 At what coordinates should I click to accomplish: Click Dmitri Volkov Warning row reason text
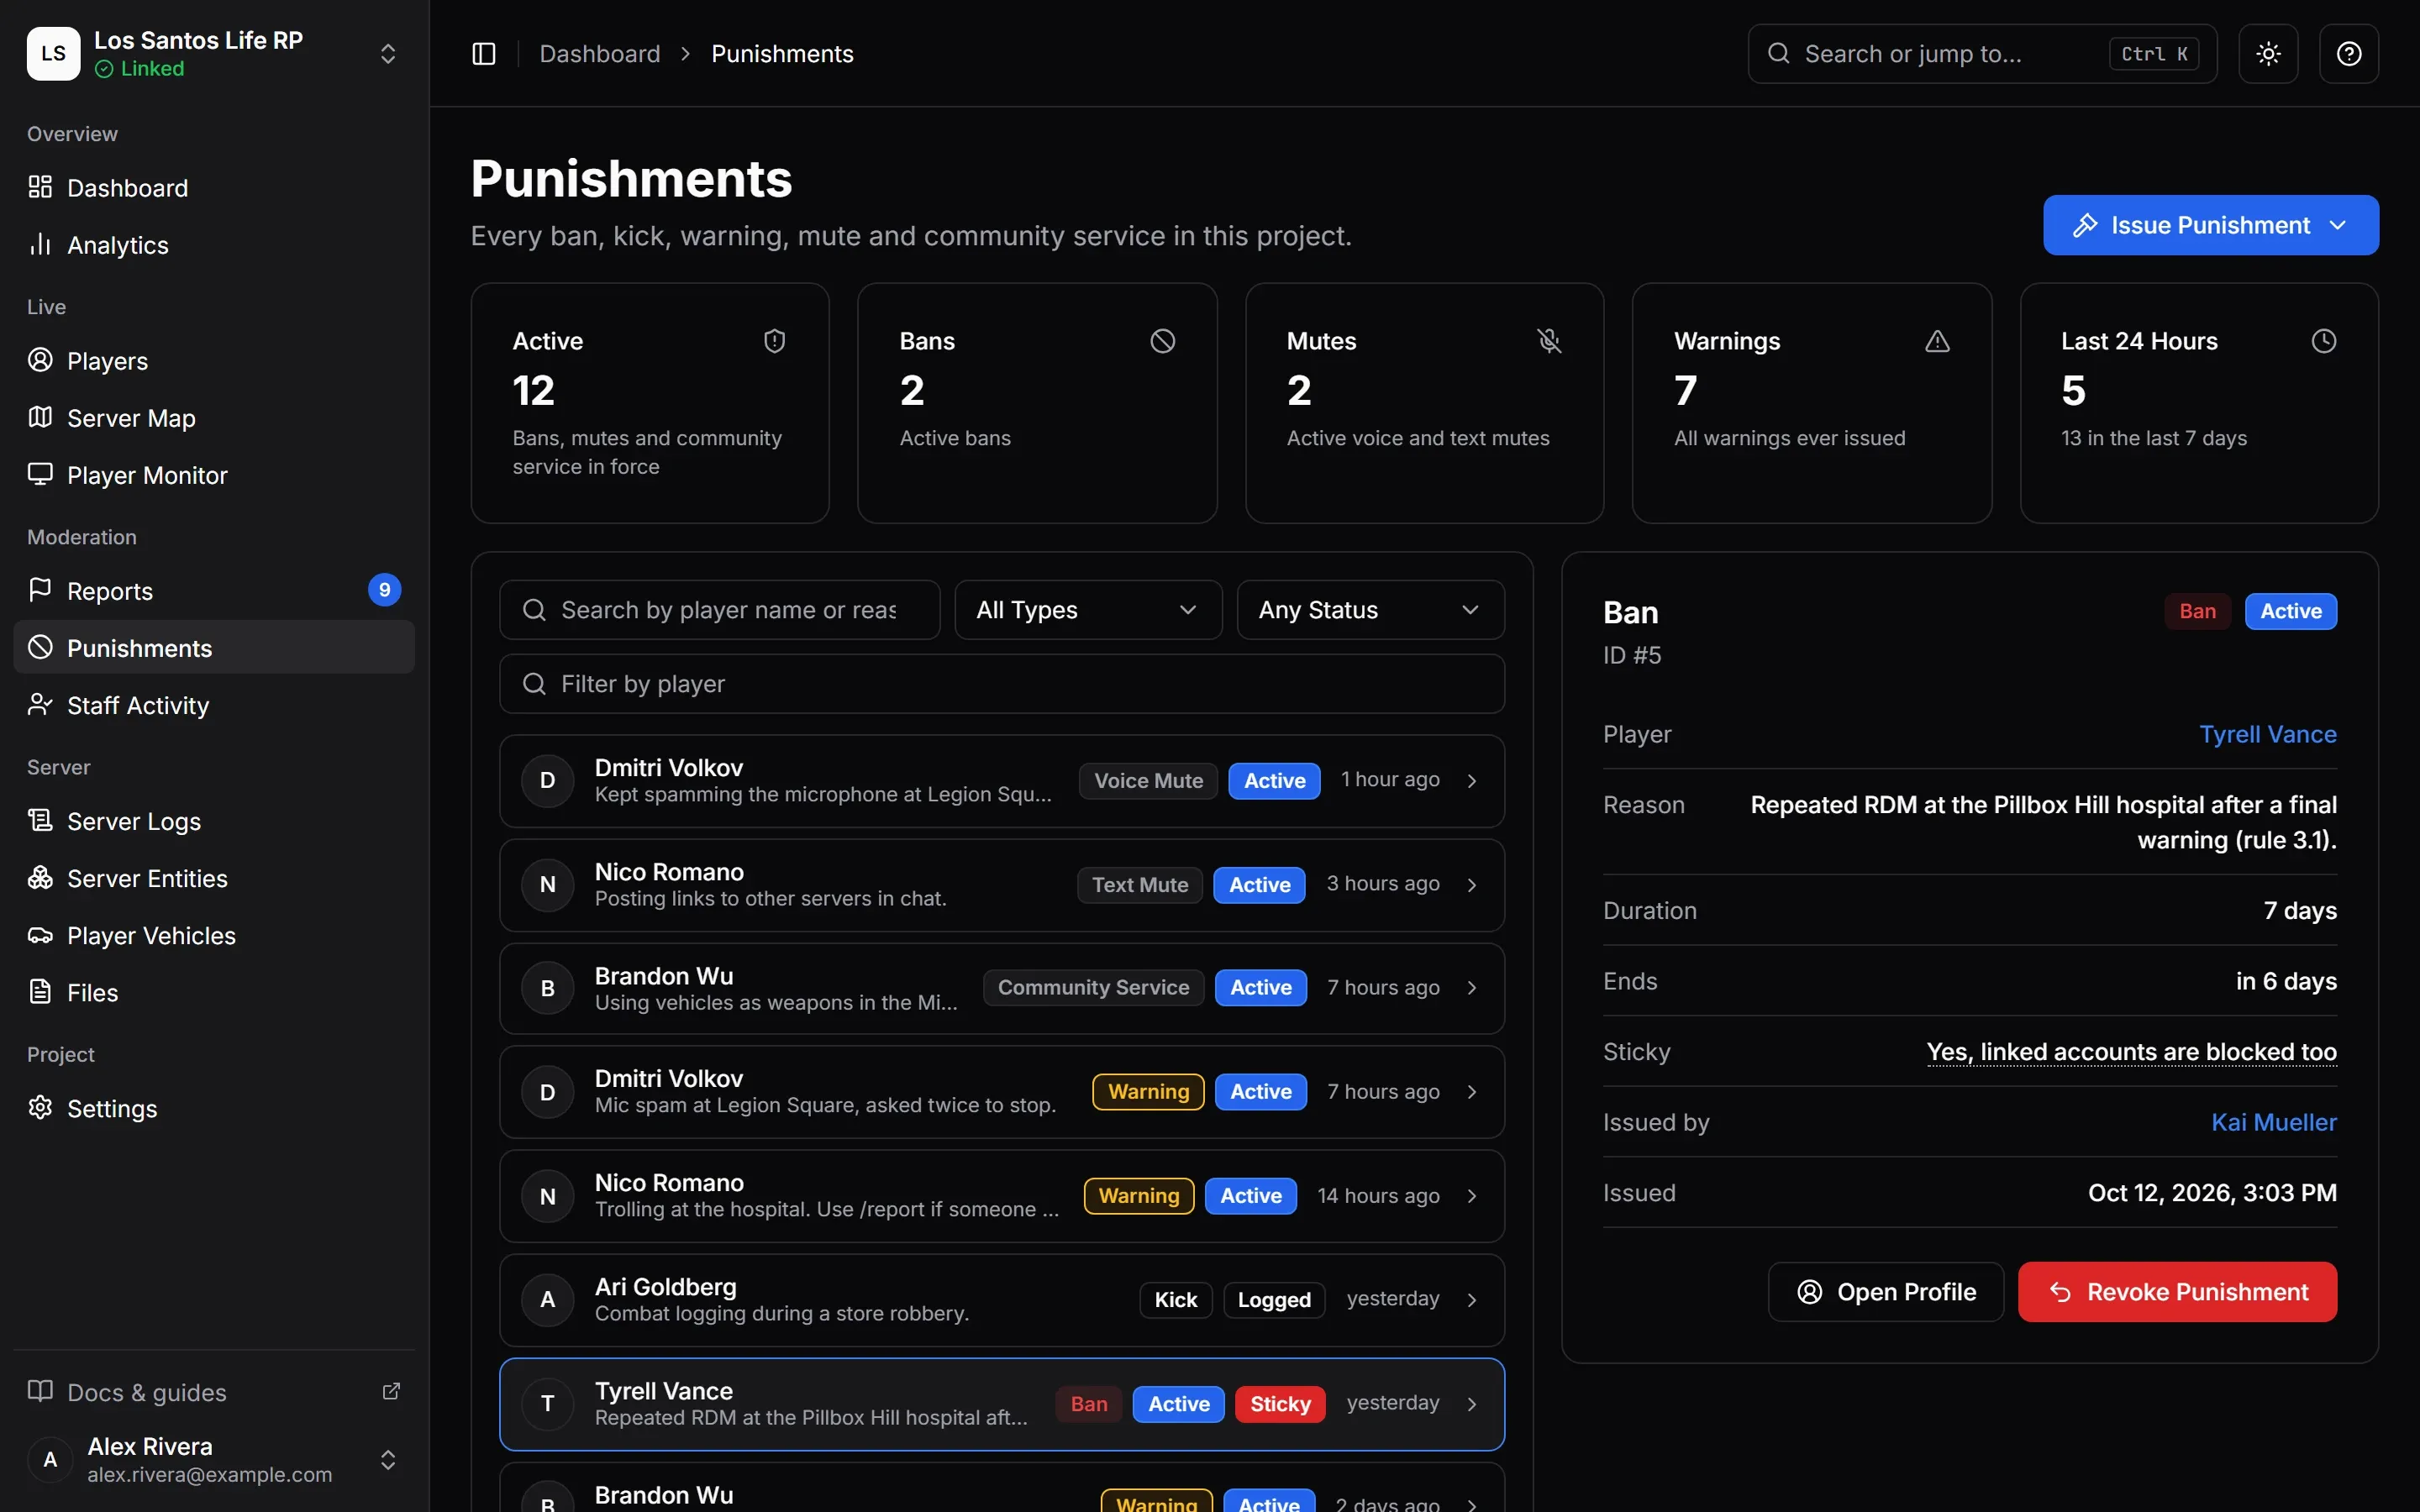coord(825,1106)
